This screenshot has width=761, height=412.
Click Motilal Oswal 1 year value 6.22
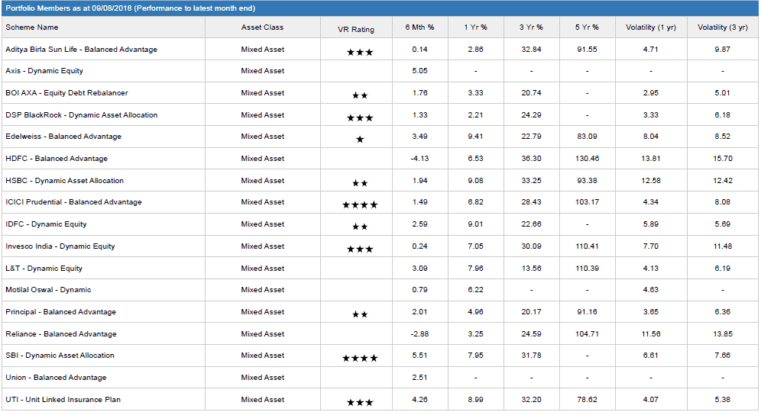click(475, 290)
